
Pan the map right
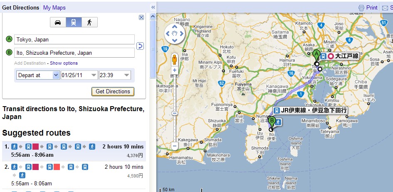coord(182,34)
